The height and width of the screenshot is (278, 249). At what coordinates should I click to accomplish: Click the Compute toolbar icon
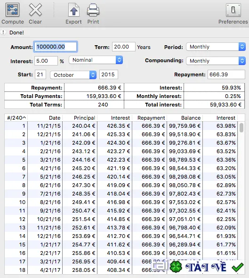(x=12, y=10)
